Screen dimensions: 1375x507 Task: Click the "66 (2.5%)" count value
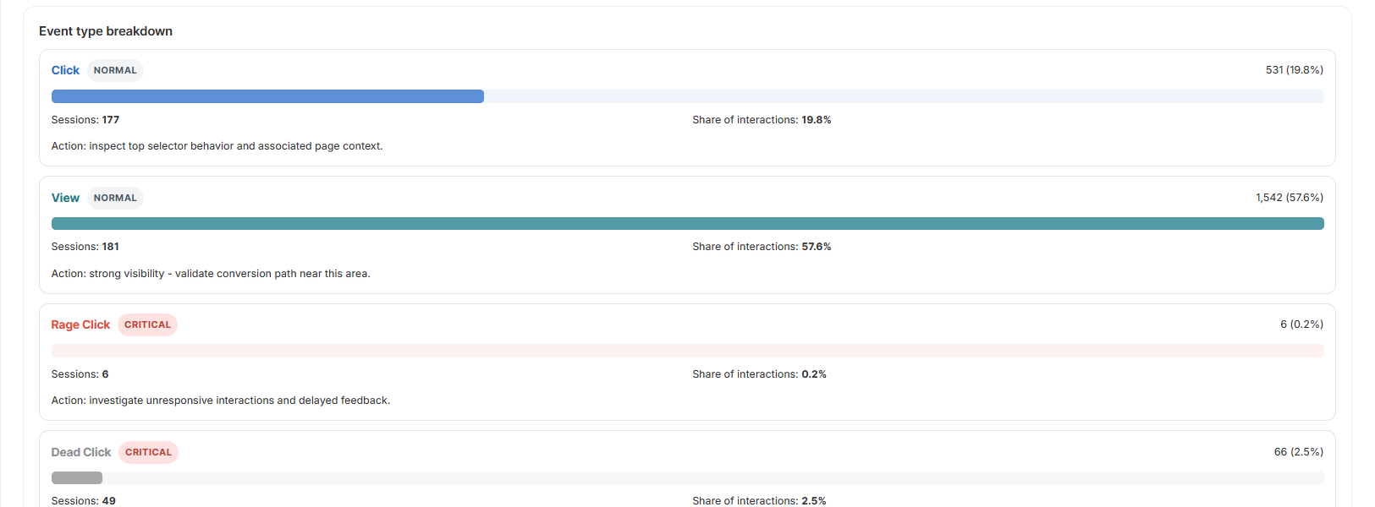[1298, 452]
